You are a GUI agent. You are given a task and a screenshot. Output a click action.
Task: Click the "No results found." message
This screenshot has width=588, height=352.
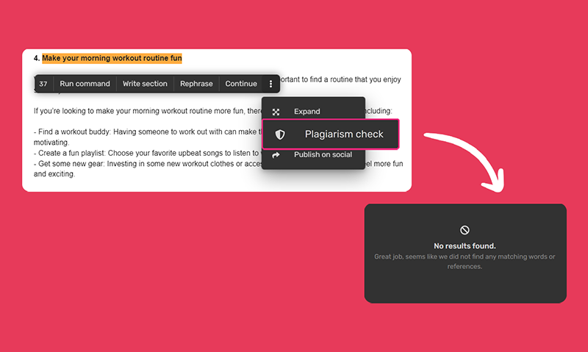[465, 245]
